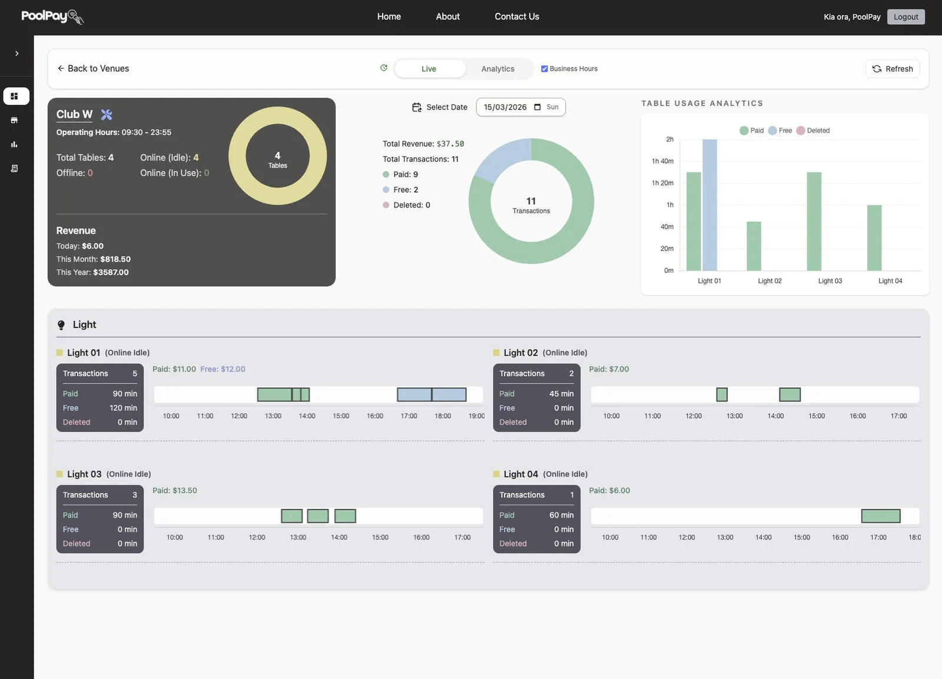Click the green Paid bar for Light 03

point(814,221)
